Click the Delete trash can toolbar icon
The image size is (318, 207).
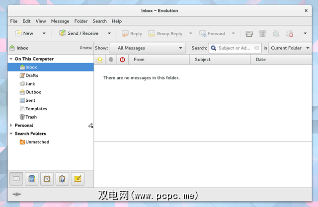262,33
